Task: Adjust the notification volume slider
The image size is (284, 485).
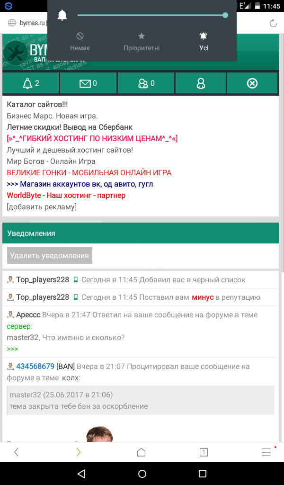Action: pyautogui.click(x=151, y=15)
